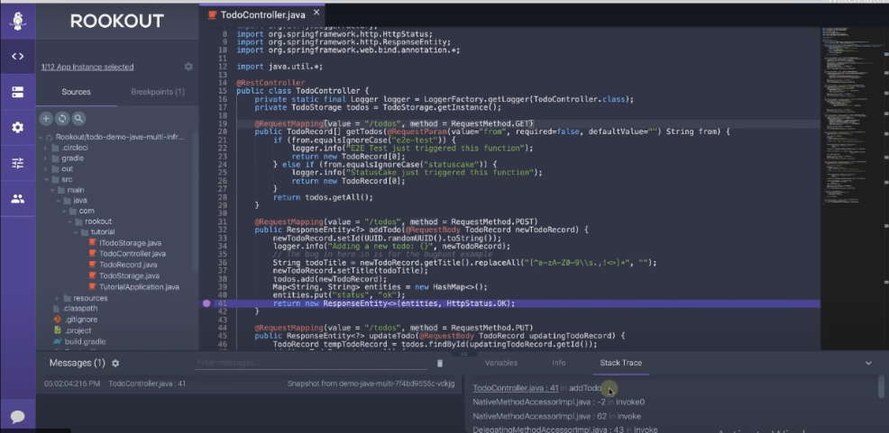Screen dimensions: 889x433
Task: Click the build.gradle file icon
Action: coord(58,341)
